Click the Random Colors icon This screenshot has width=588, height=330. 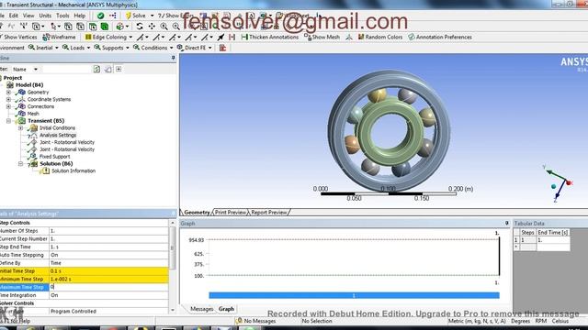(x=361, y=37)
